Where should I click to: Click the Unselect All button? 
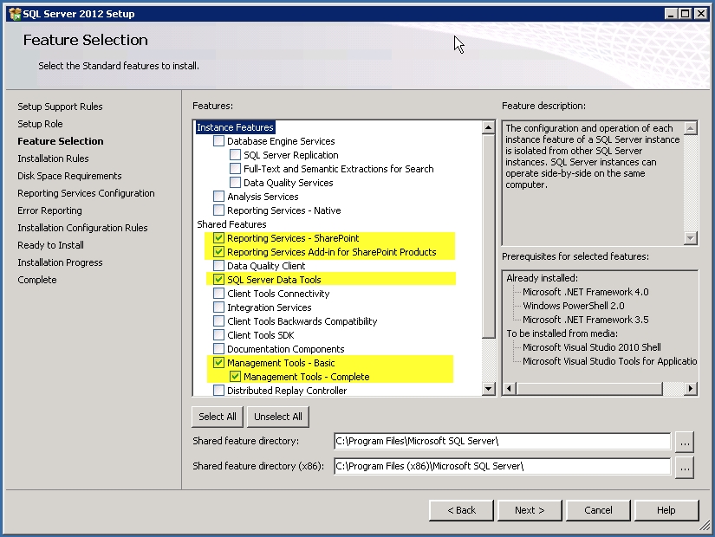277,417
